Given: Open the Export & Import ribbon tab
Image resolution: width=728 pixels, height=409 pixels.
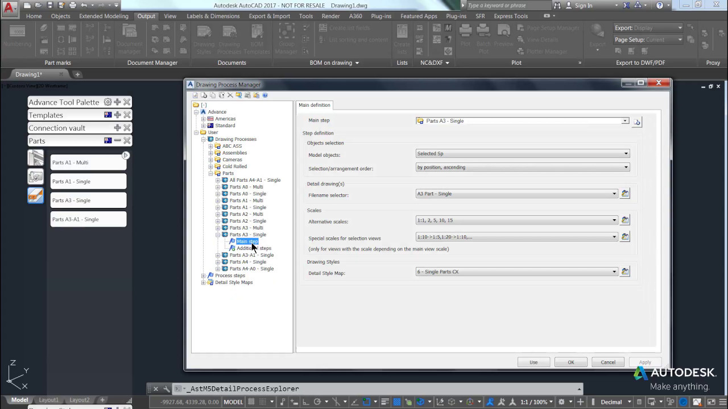Looking at the screenshot, I should [269, 16].
